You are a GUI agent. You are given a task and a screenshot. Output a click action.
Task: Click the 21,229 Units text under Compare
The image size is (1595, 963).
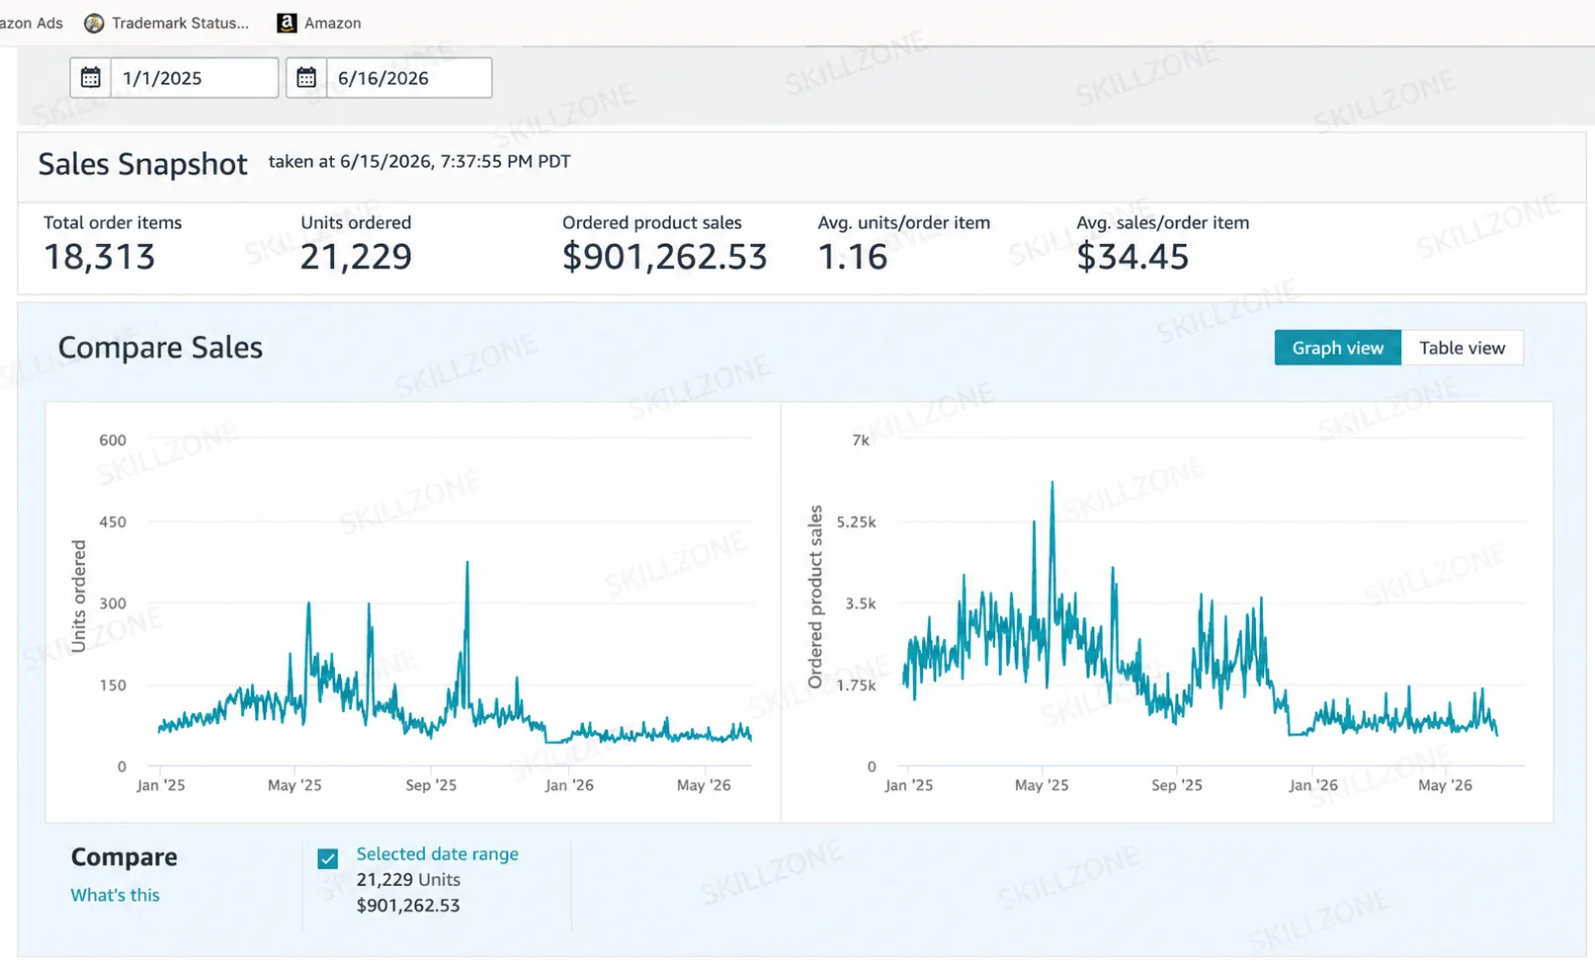(x=408, y=879)
